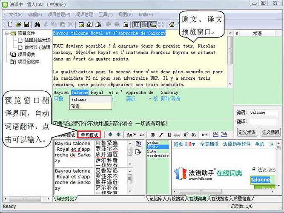
Task: Open the 全文翻译 link
Action: tap(209, 144)
